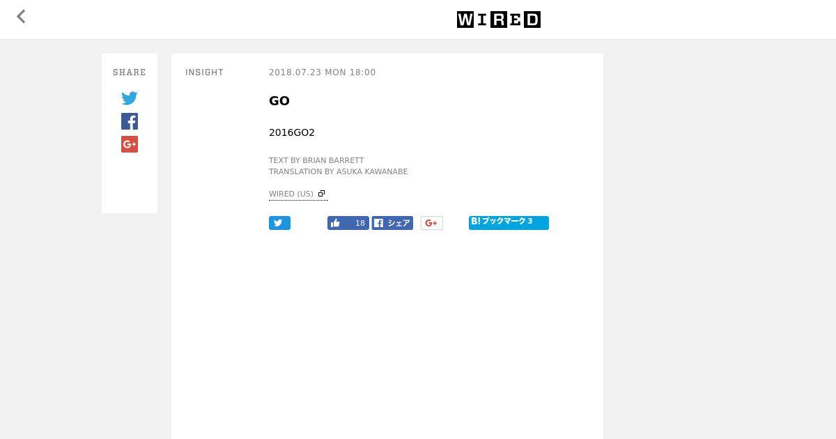The width and height of the screenshot is (836, 439).
Task: Go back using the left chevron arrow
Action: pos(21,17)
